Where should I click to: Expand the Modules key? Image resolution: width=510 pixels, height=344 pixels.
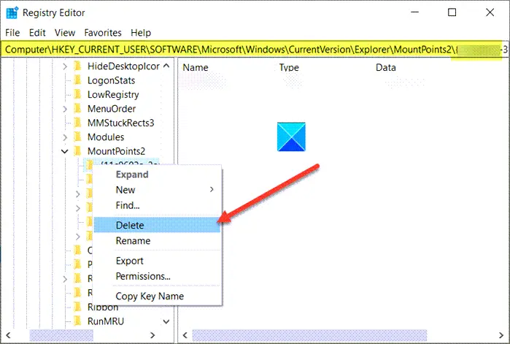coord(65,137)
